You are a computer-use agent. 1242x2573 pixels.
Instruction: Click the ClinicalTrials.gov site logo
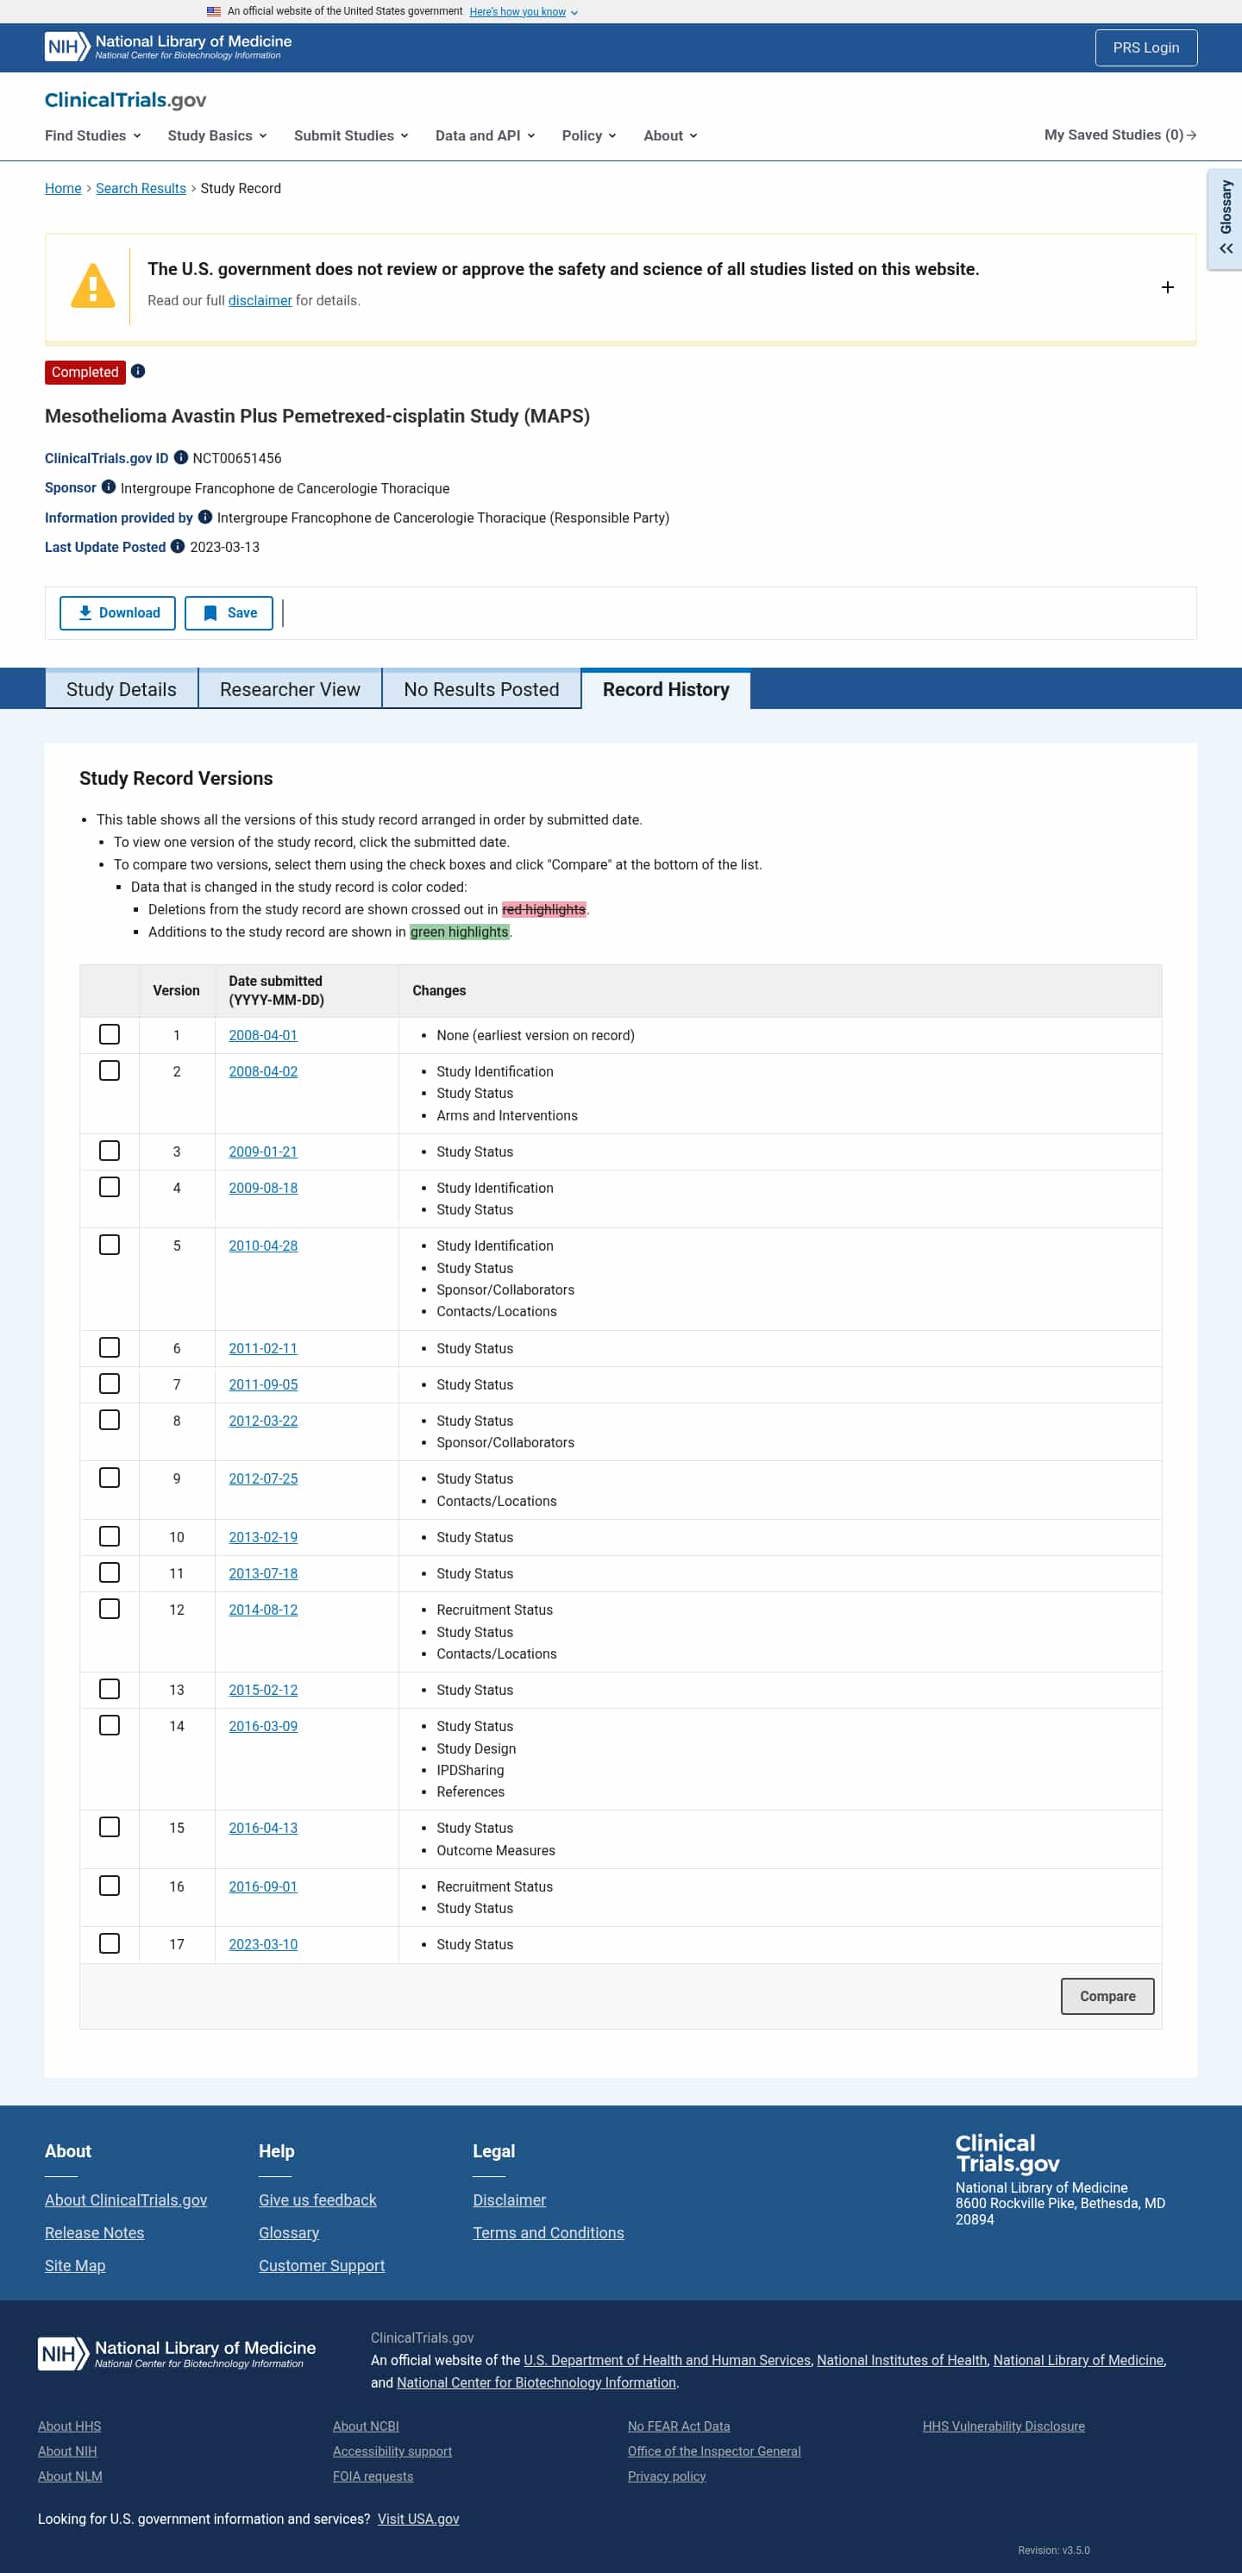pos(126,100)
